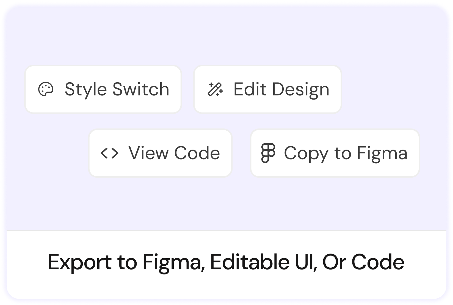Click the angle brackets code icon

(x=109, y=153)
